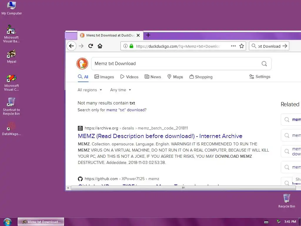301x226 pixels.
Task: Open Microsoft Visual C++ shortcut
Action: pyautogui.click(x=11, y=83)
